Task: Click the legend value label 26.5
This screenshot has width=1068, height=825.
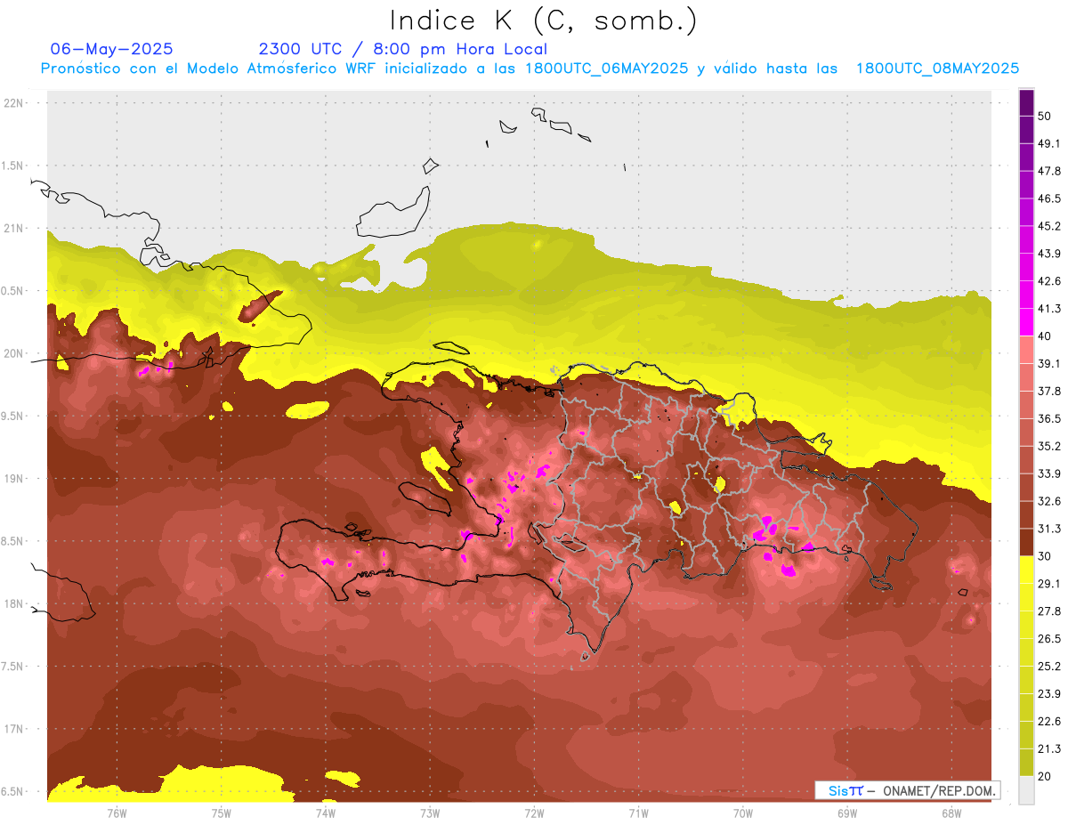Action: point(1049,639)
